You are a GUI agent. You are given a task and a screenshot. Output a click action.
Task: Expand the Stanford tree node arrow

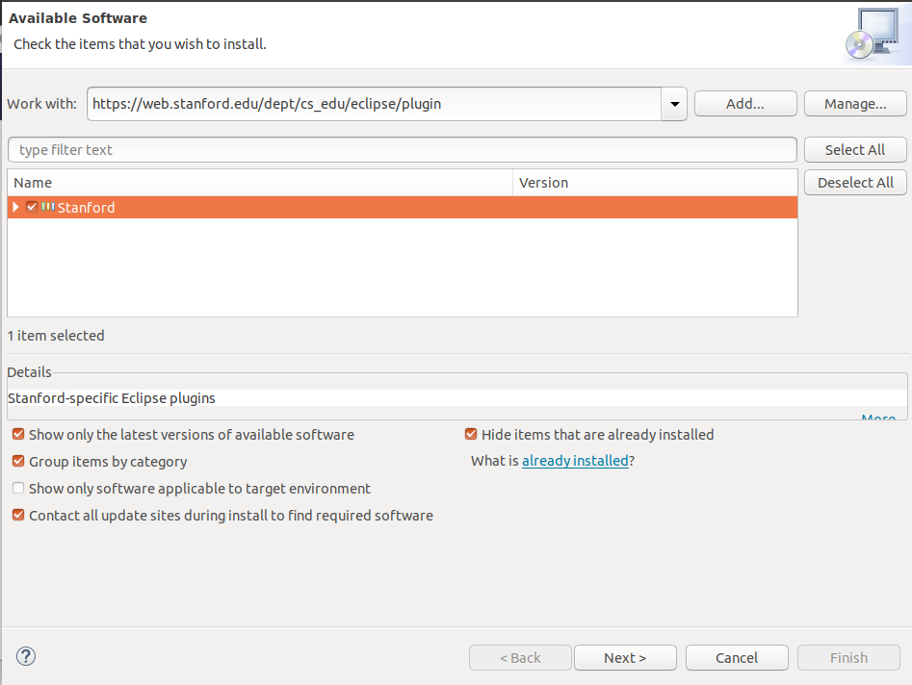[x=15, y=207]
